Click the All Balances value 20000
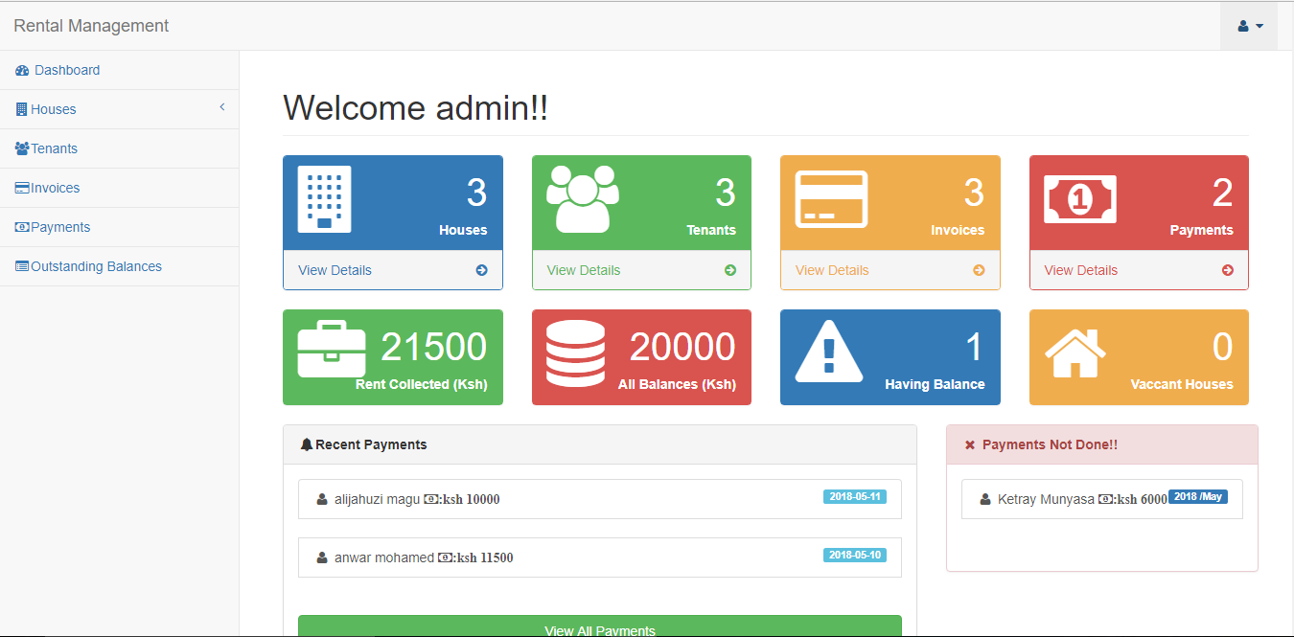 682,347
